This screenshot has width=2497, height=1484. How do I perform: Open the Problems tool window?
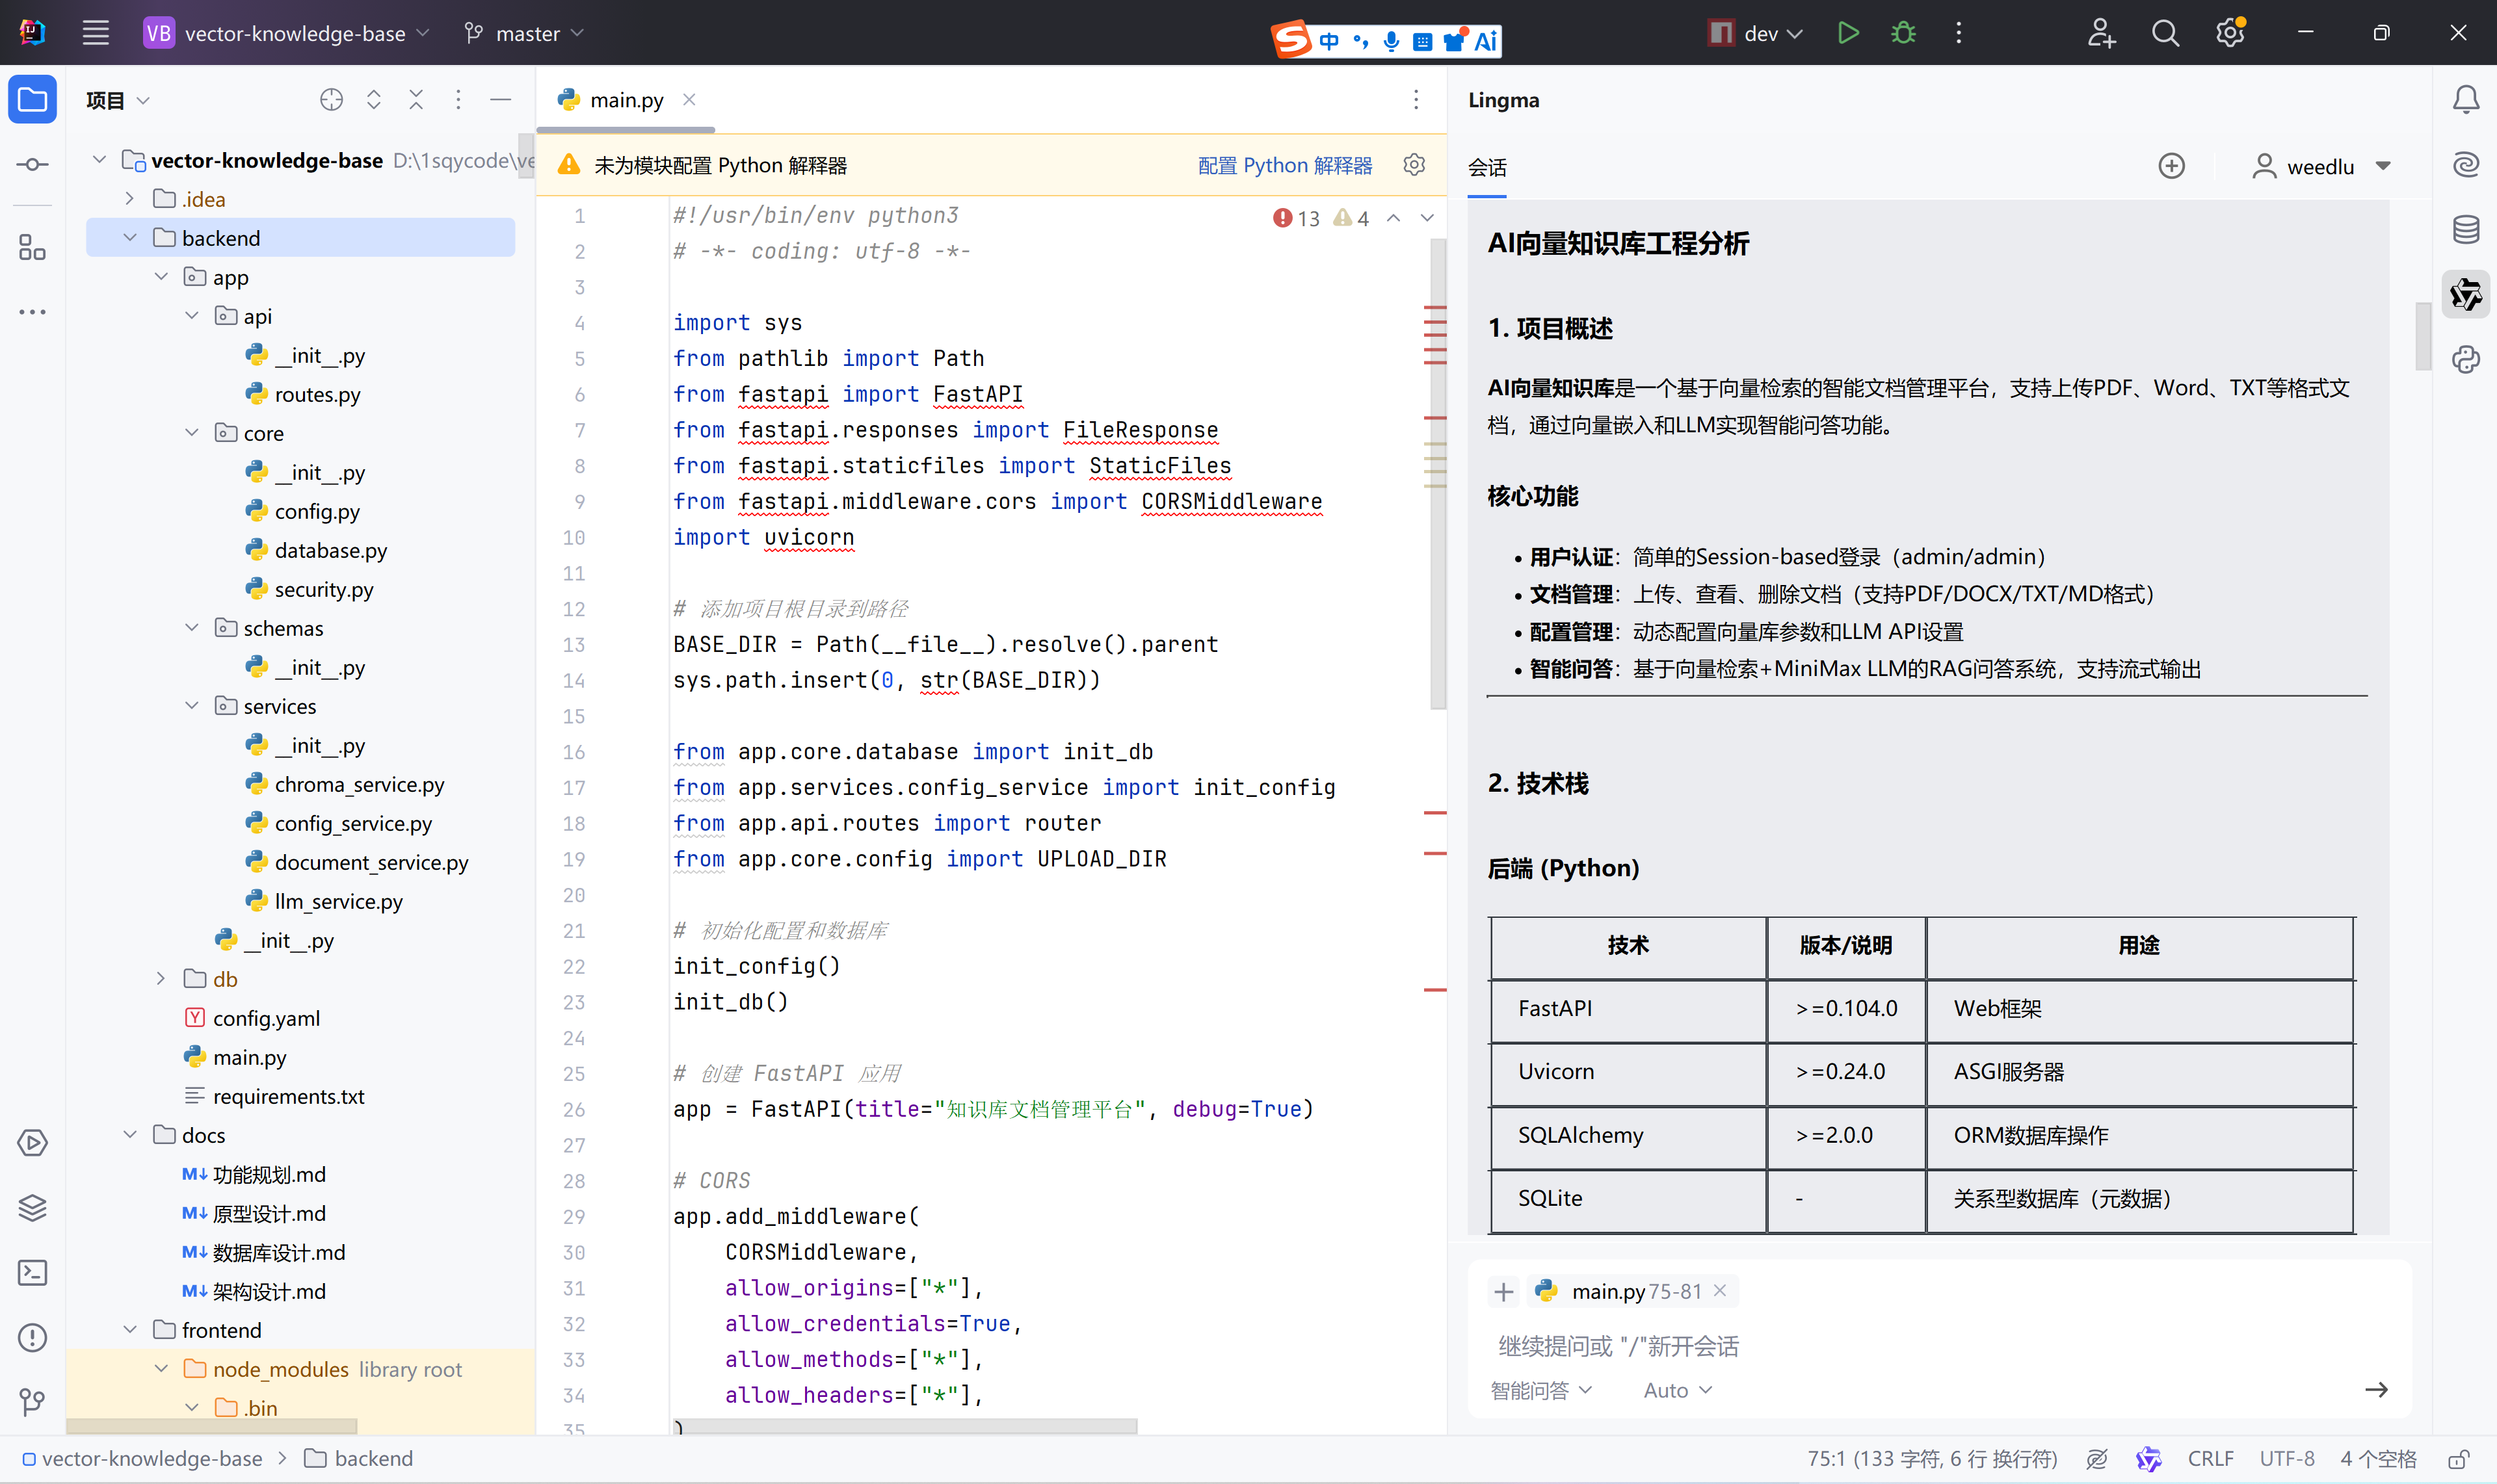click(x=32, y=1337)
